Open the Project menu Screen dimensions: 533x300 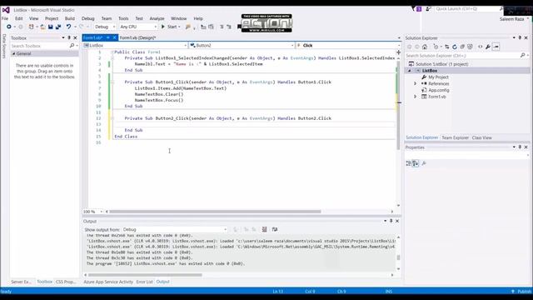[x=52, y=18]
